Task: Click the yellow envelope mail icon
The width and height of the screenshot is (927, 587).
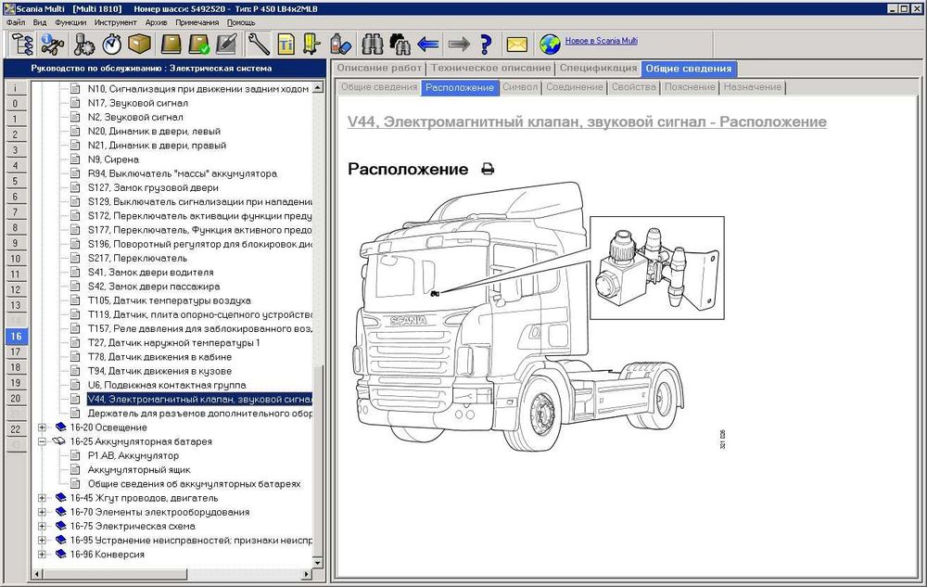Action: [x=516, y=44]
